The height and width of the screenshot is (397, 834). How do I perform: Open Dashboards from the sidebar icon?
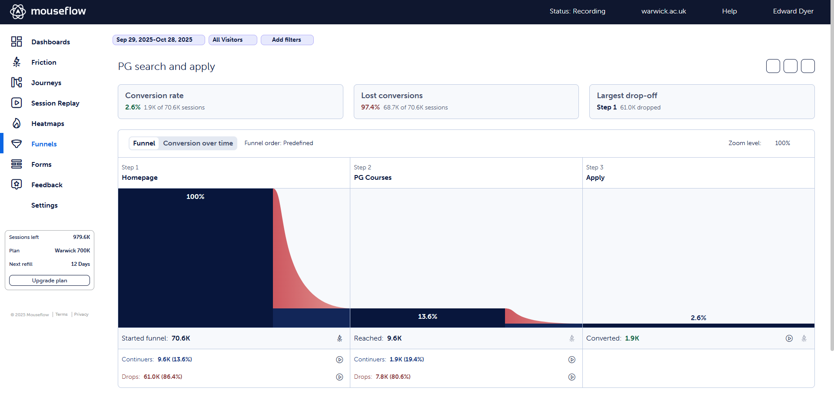(17, 42)
